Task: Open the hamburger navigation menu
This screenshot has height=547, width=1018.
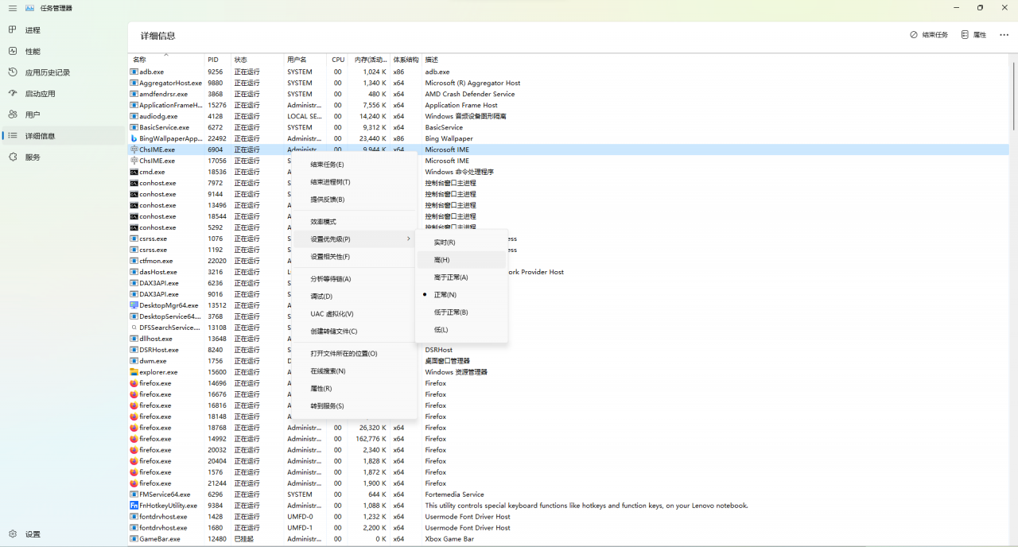Action: [x=12, y=8]
